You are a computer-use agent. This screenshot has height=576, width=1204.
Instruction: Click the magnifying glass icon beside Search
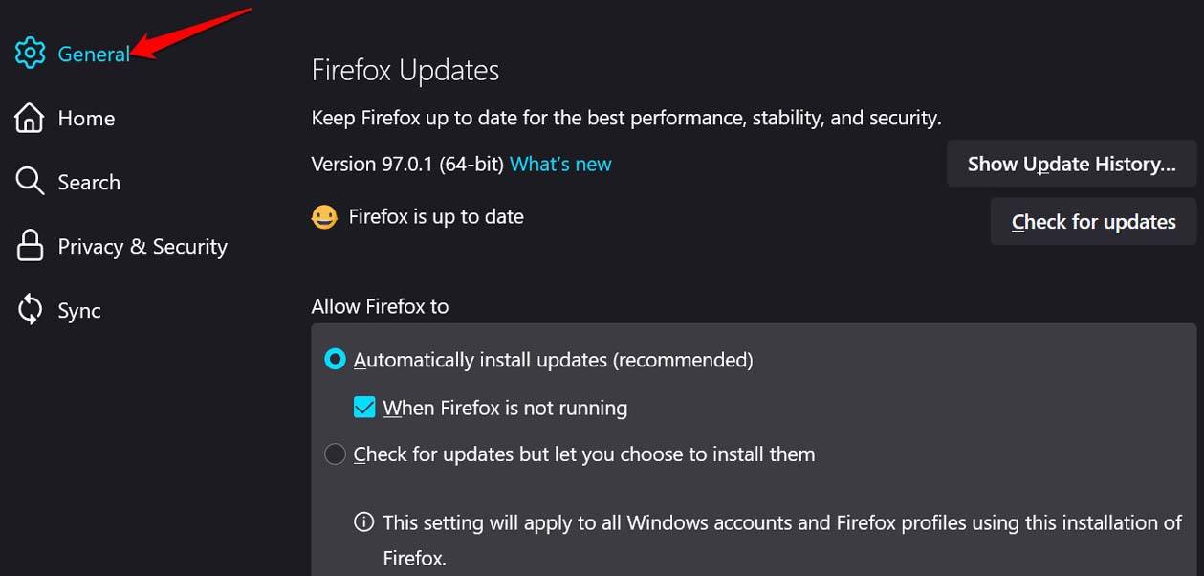tap(30, 181)
